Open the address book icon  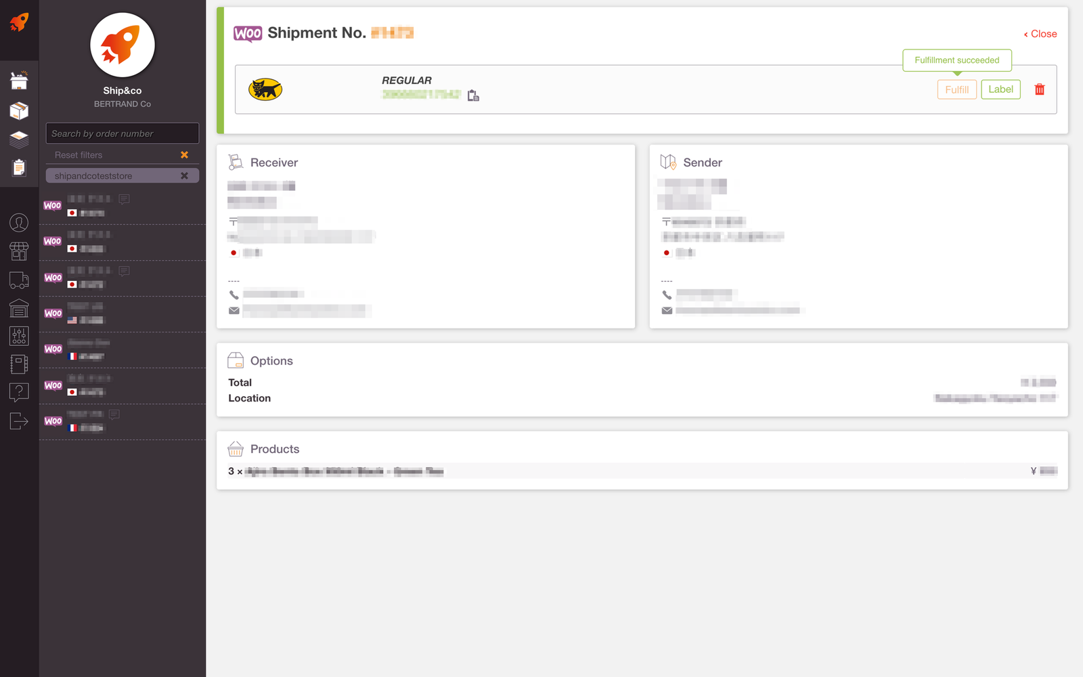coord(19,364)
